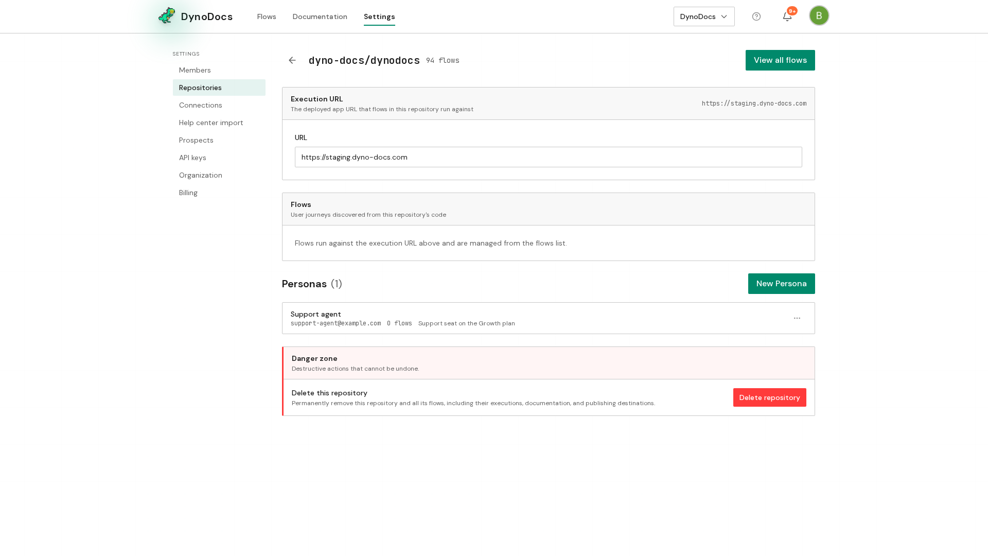Open the notifications bell

point(787,16)
